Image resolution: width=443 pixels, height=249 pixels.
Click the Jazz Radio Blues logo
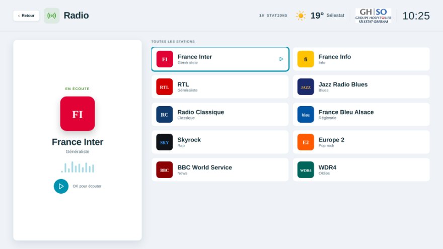click(306, 87)
